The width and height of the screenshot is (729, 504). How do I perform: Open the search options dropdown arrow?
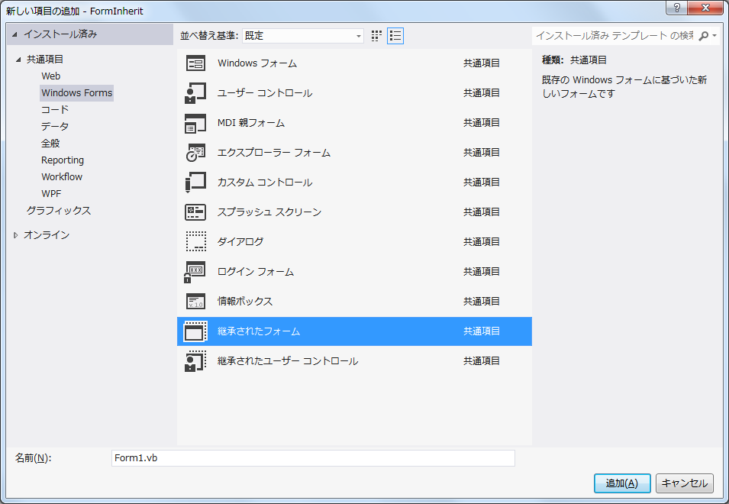click(714, 36)
